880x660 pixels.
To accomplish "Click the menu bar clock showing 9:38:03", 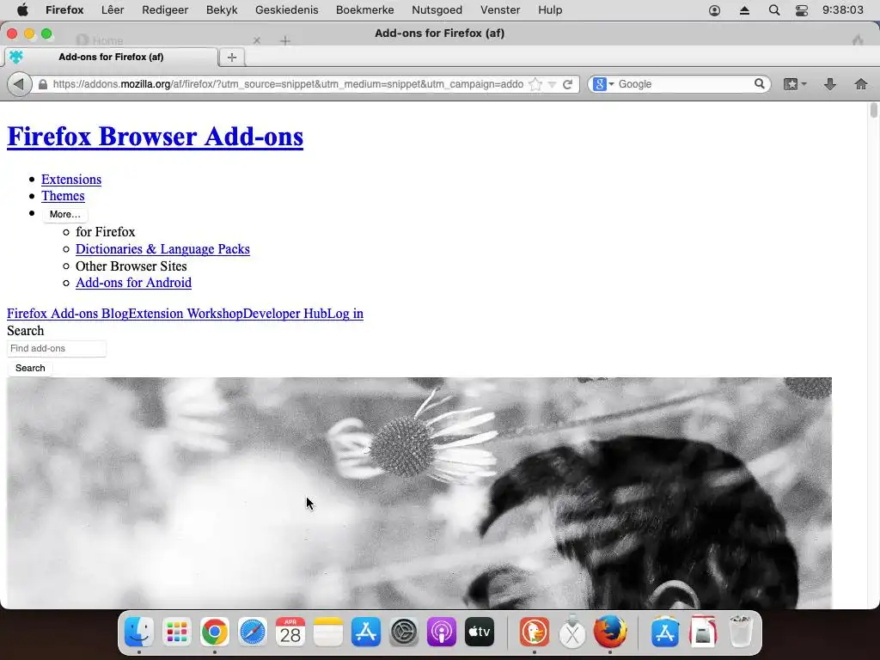I will click(x=842, y=10).
